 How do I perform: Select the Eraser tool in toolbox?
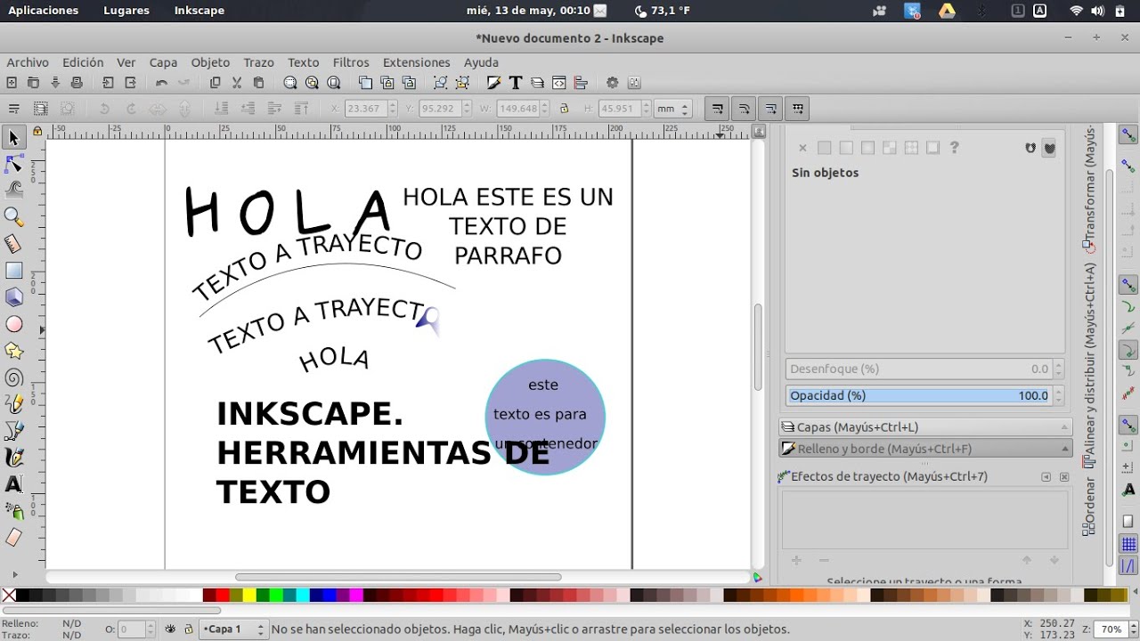pos(13,538)
